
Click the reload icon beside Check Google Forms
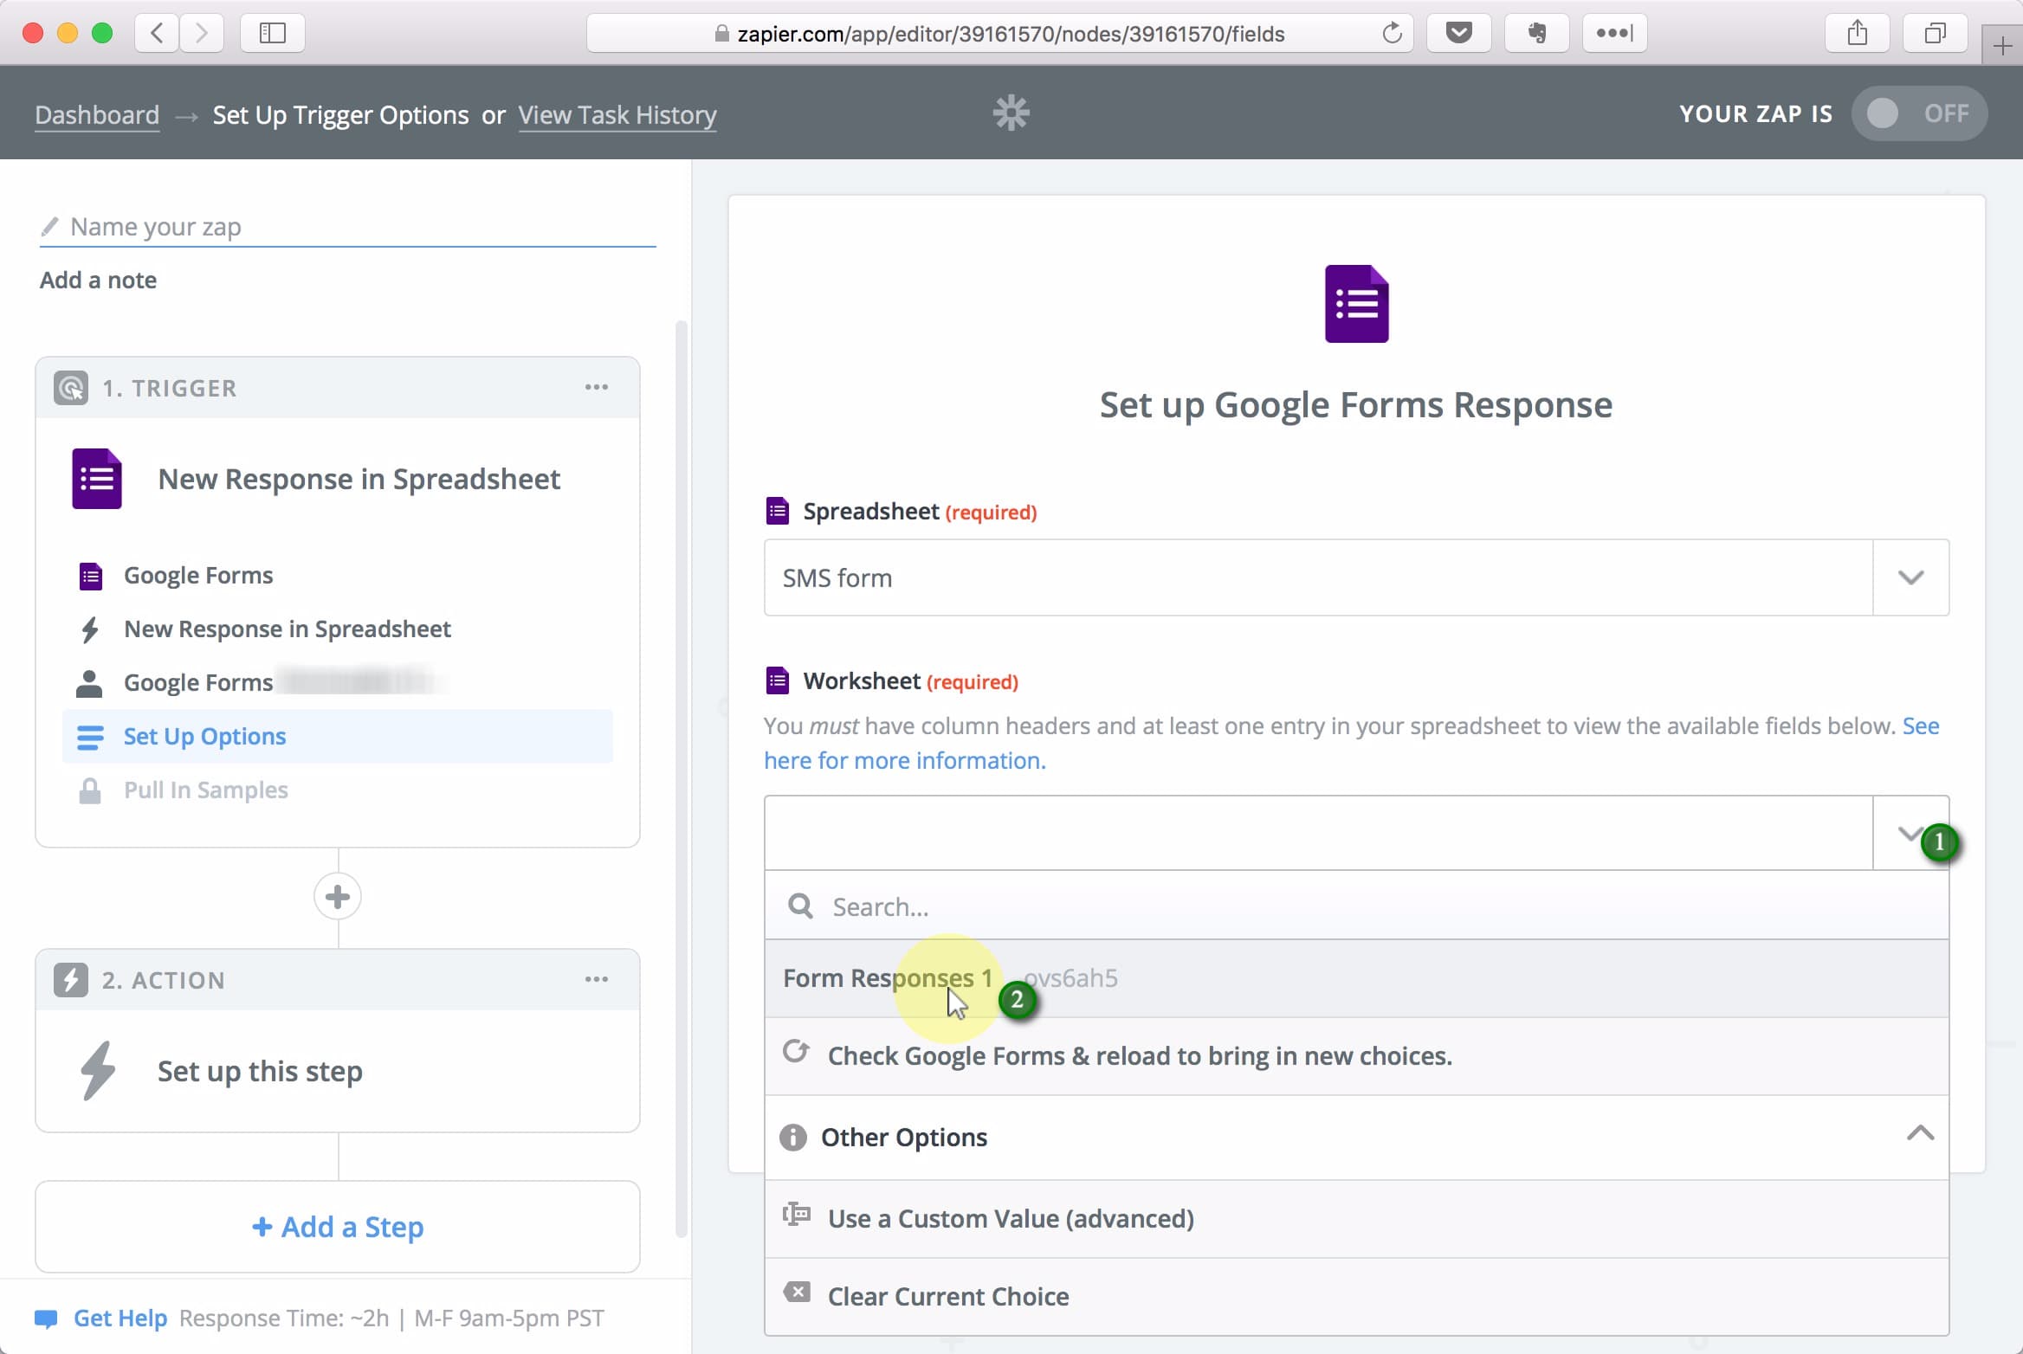point(795,1052)
